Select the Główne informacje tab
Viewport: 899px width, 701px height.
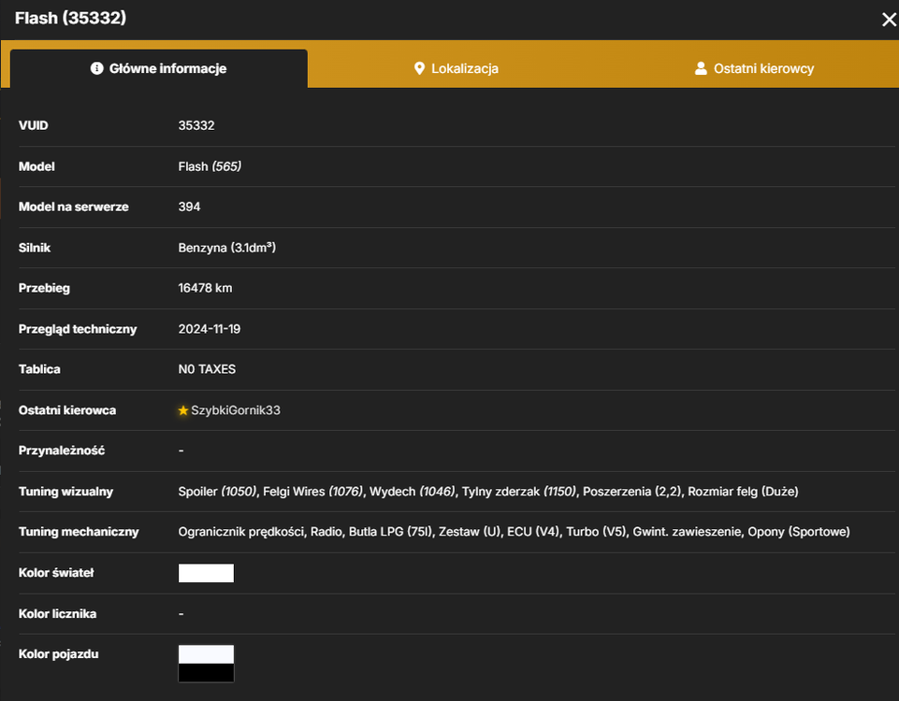click(x=159, y=68)
